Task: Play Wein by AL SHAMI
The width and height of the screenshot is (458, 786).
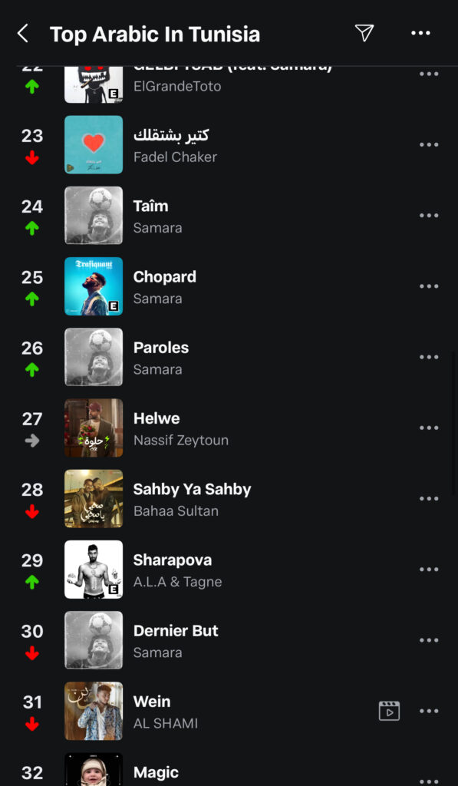Action: pos(229,711)
